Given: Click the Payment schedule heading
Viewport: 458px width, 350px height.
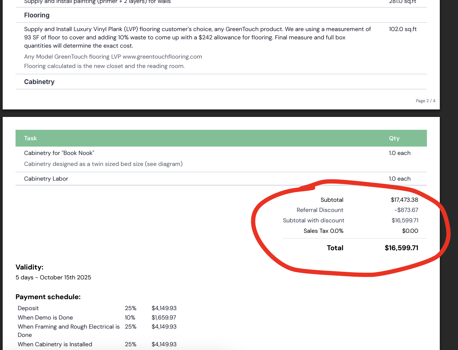Looking at the screenshot, I should point(48,297).
